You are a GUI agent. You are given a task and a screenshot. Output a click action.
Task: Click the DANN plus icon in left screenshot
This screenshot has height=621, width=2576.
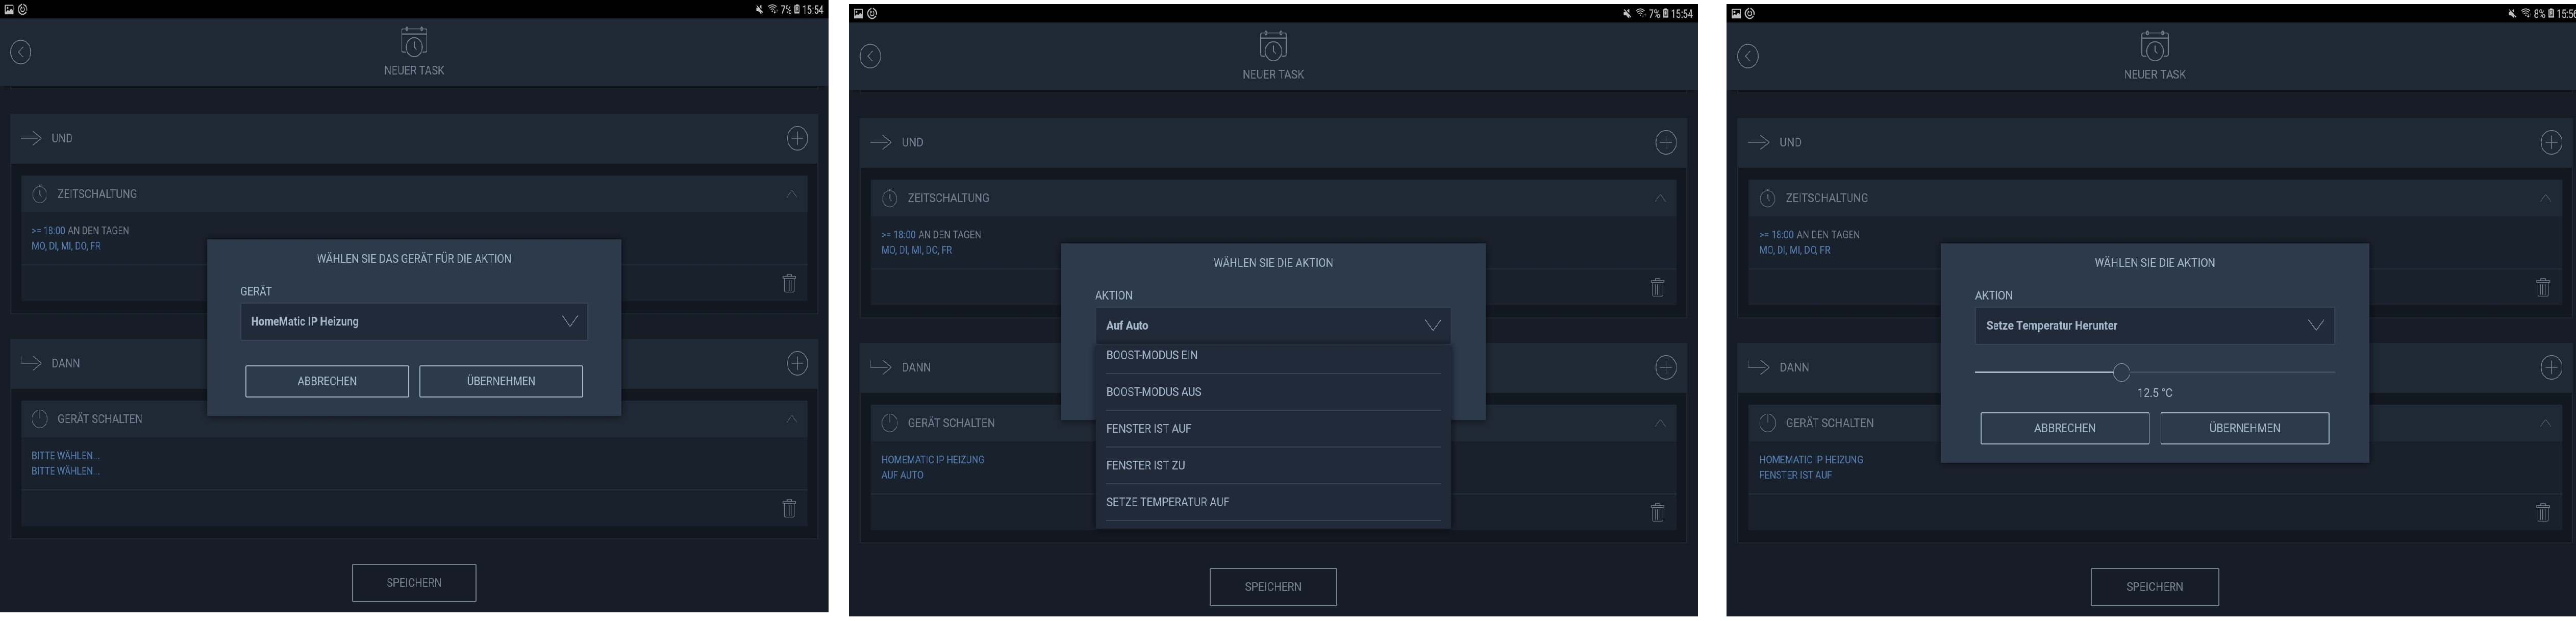click(x=797, y=363)
